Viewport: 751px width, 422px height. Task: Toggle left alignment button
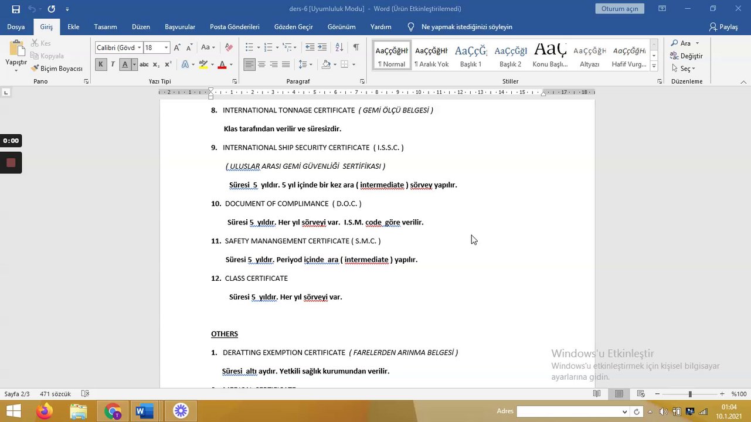click(249, 64)
